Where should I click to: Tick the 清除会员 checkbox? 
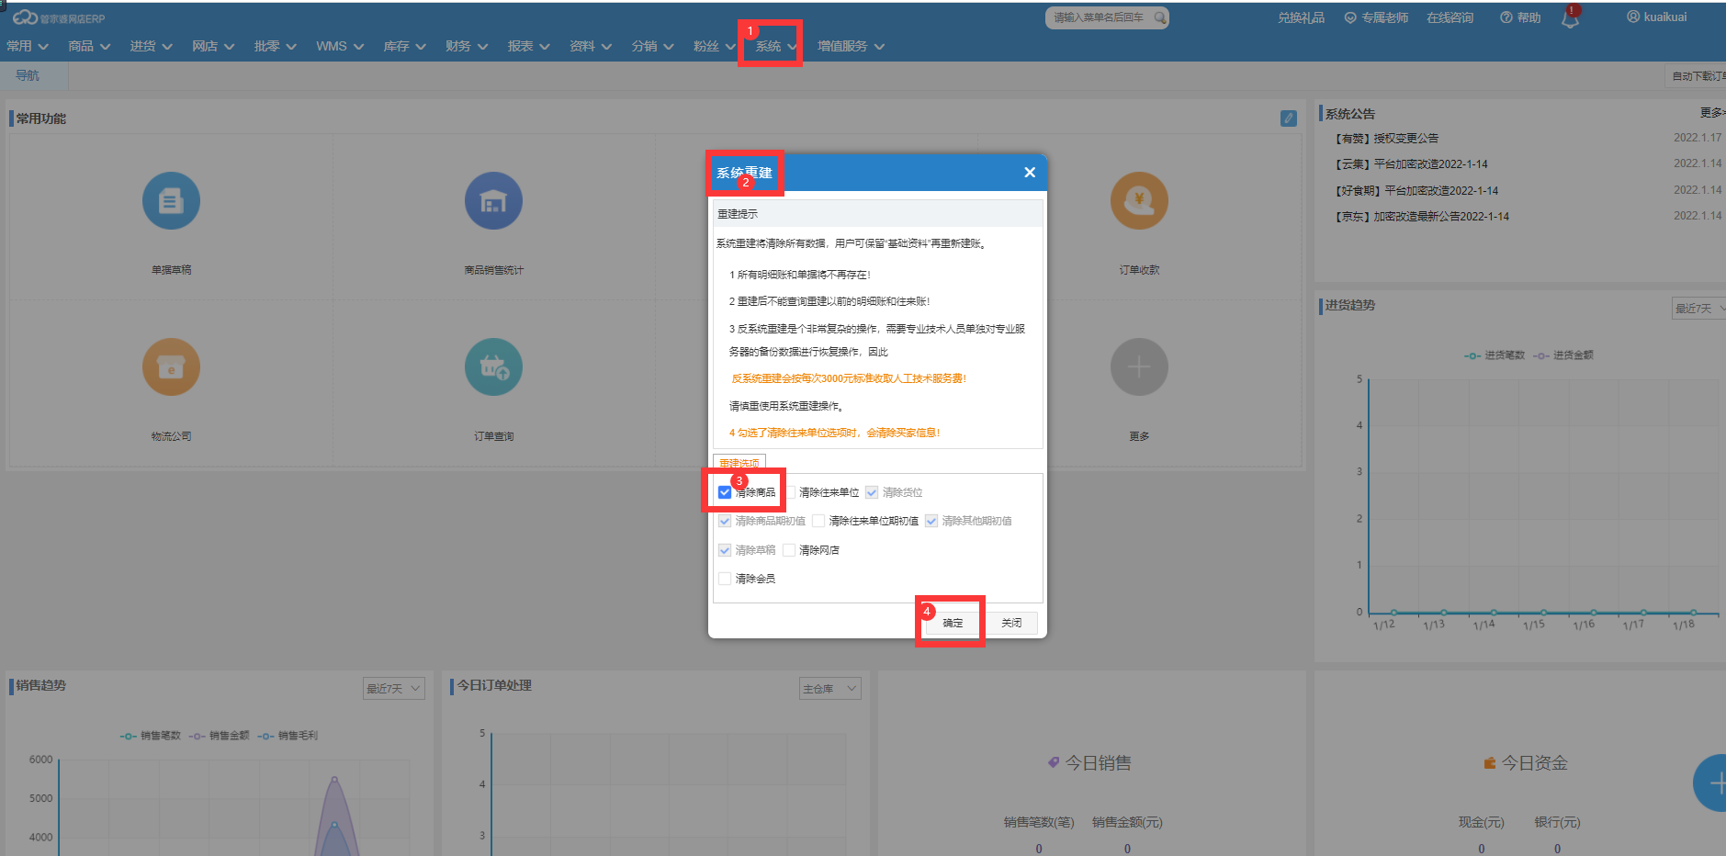click(725, 579)
